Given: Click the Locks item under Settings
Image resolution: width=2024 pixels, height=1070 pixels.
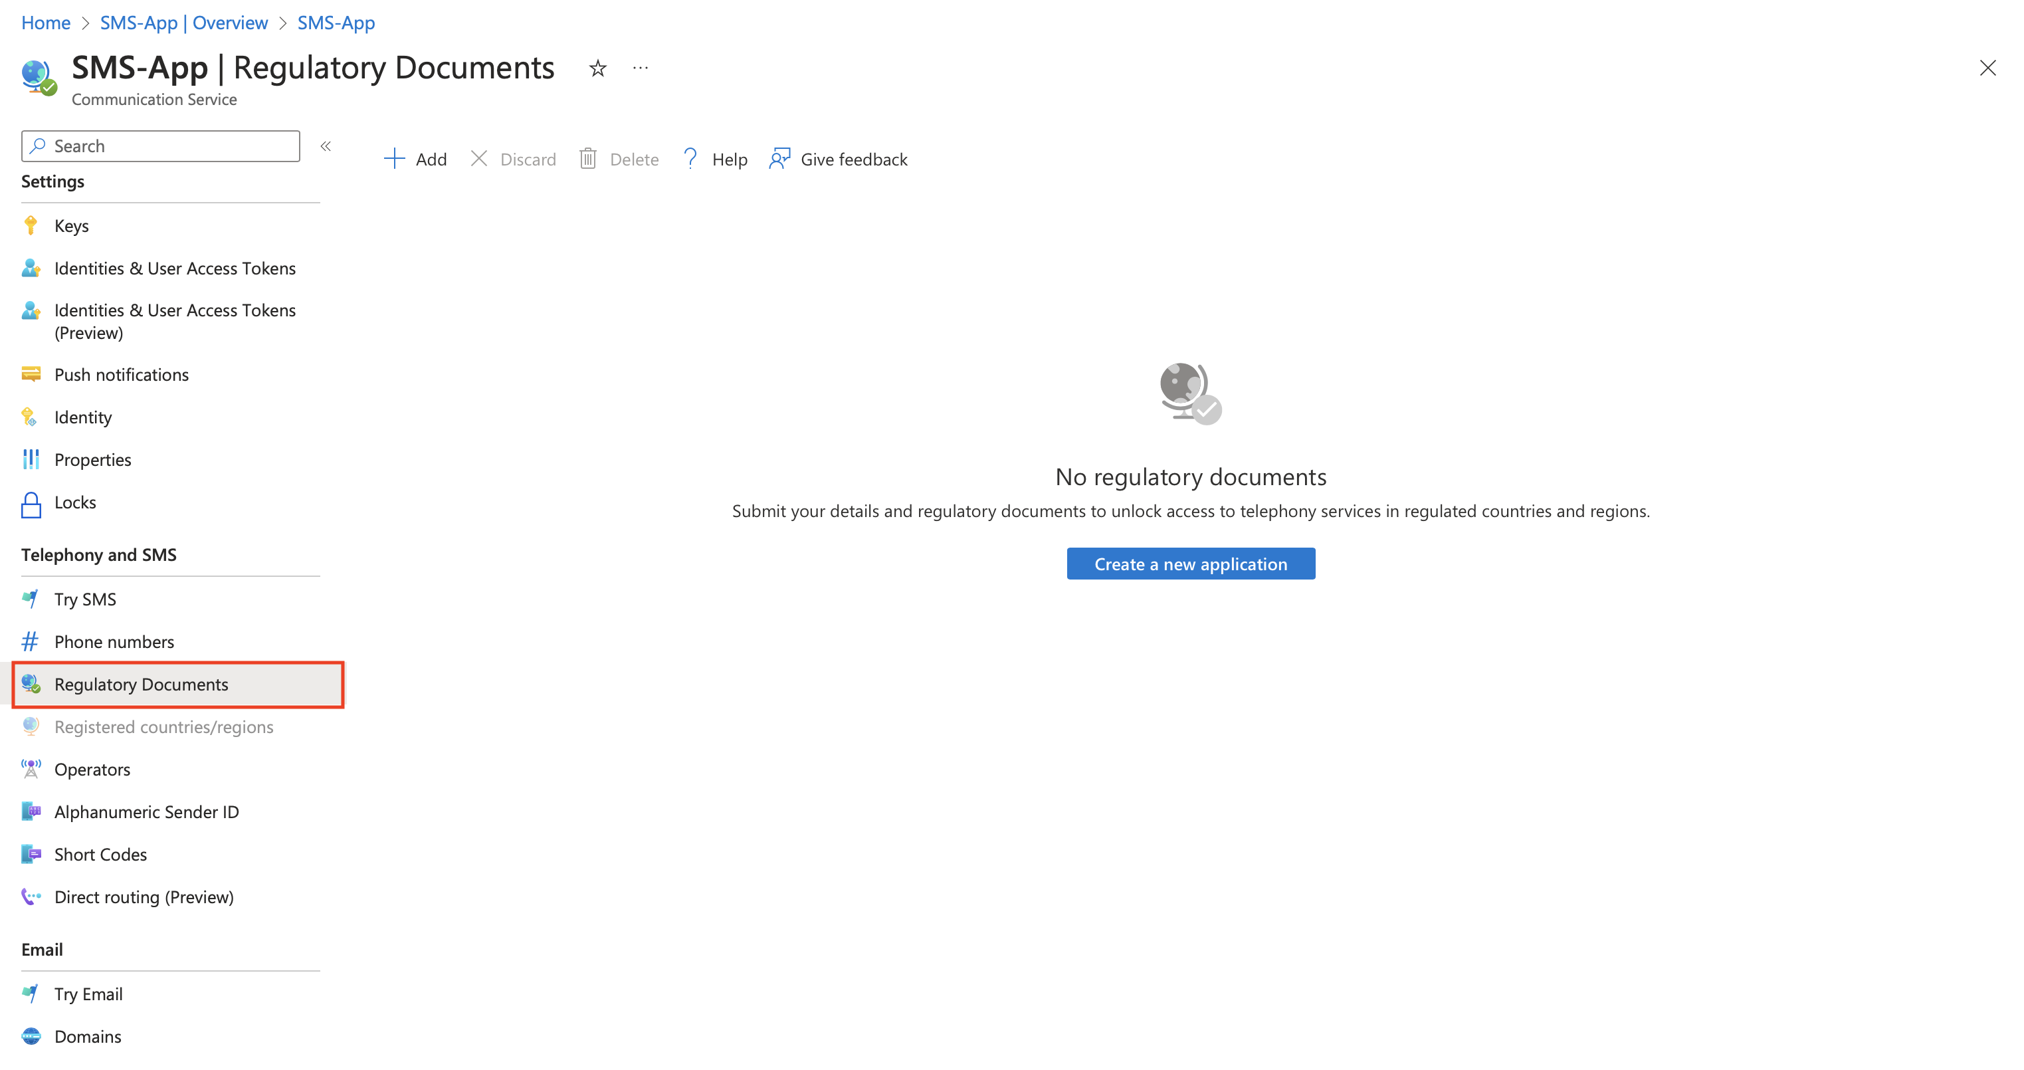Looking at the screenshot, I should 75,502.
